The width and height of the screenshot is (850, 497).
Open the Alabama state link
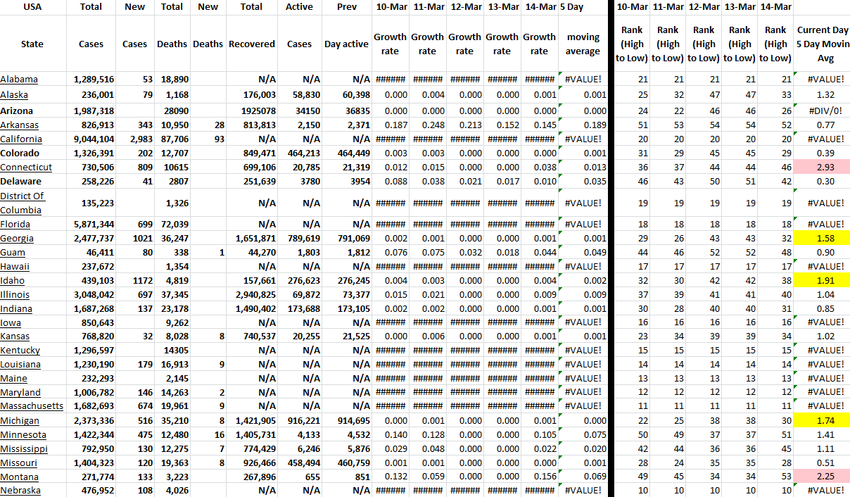click(19, 80)
